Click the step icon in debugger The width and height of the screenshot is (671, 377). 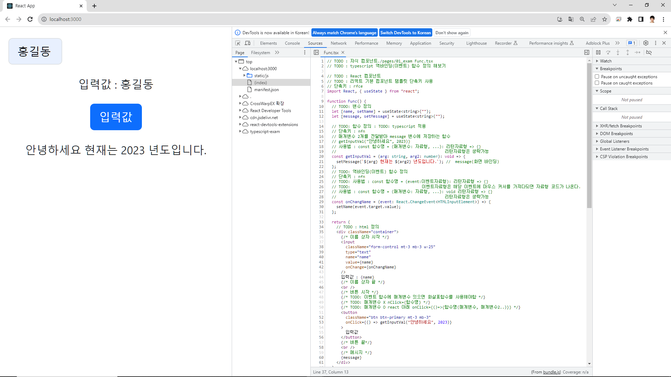click(x=637, y=52)
